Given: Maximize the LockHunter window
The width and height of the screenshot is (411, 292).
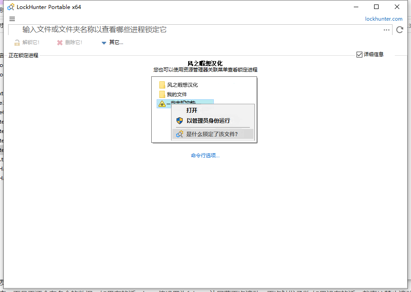Looking at the screenshot, I should [x=376, y=7].
